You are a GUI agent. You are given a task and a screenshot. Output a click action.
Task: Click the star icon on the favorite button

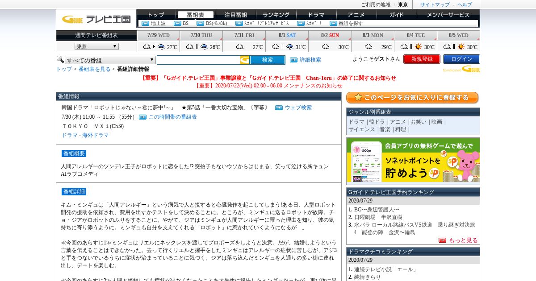(x=357, y=97)
